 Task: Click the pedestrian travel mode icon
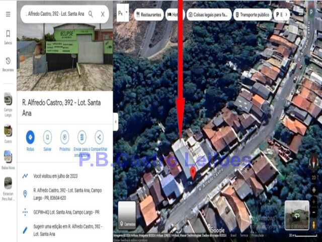point(120,13)
